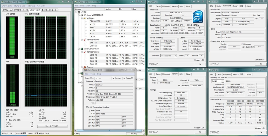Image resolution: width=268 pixels, height=136 pixels.
Task: Click the thermometer icon of Temperatures under Winbond
Action: 85,40
